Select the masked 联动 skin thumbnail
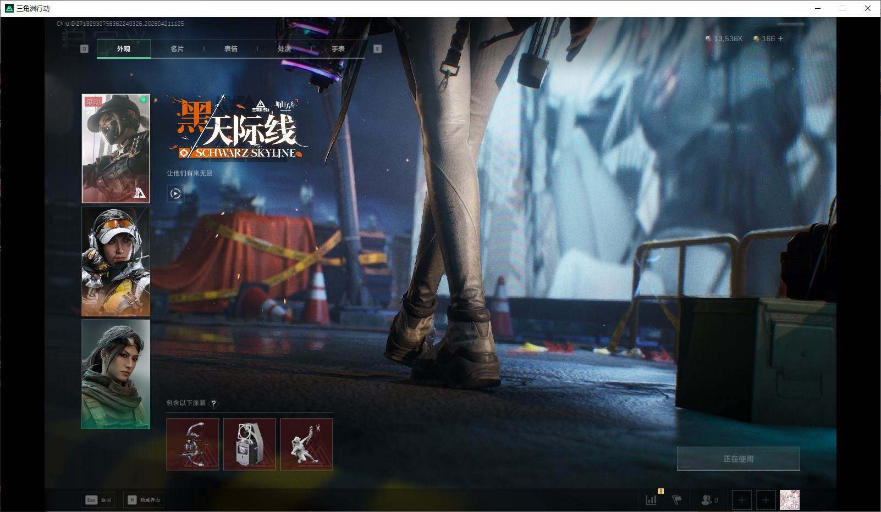The image size is (881, 512). click(x=115, y=148)
